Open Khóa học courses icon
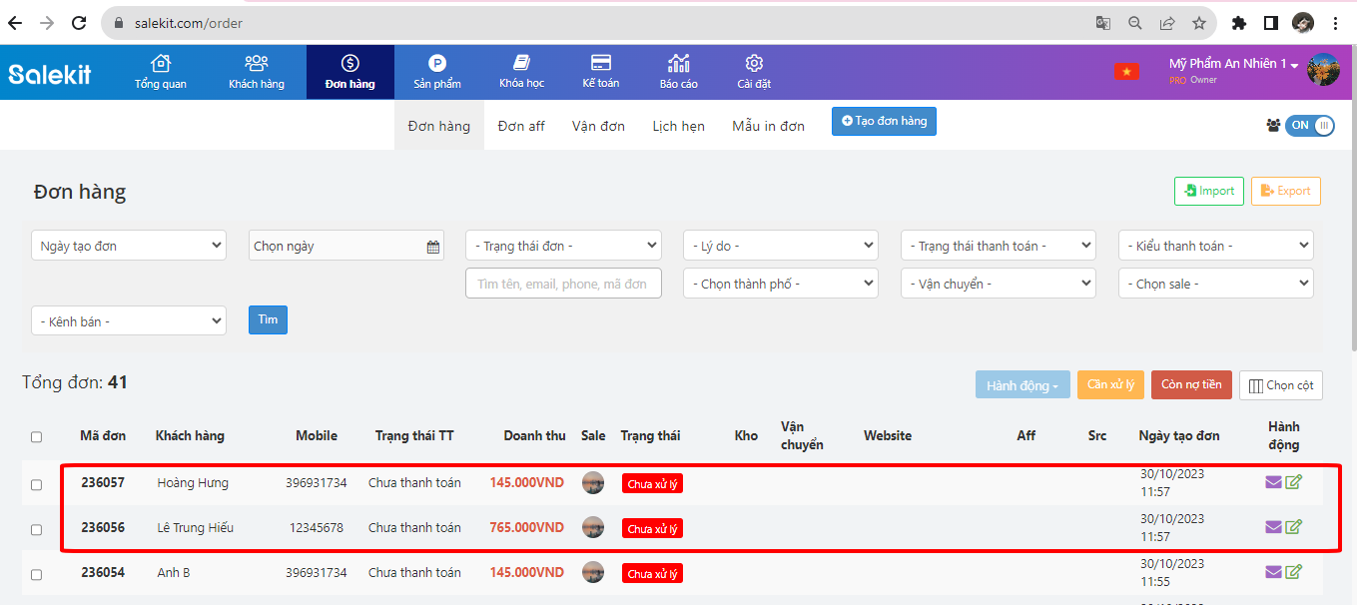The width and height of the screenshot is (1357, 605). (x=521, y=63)
